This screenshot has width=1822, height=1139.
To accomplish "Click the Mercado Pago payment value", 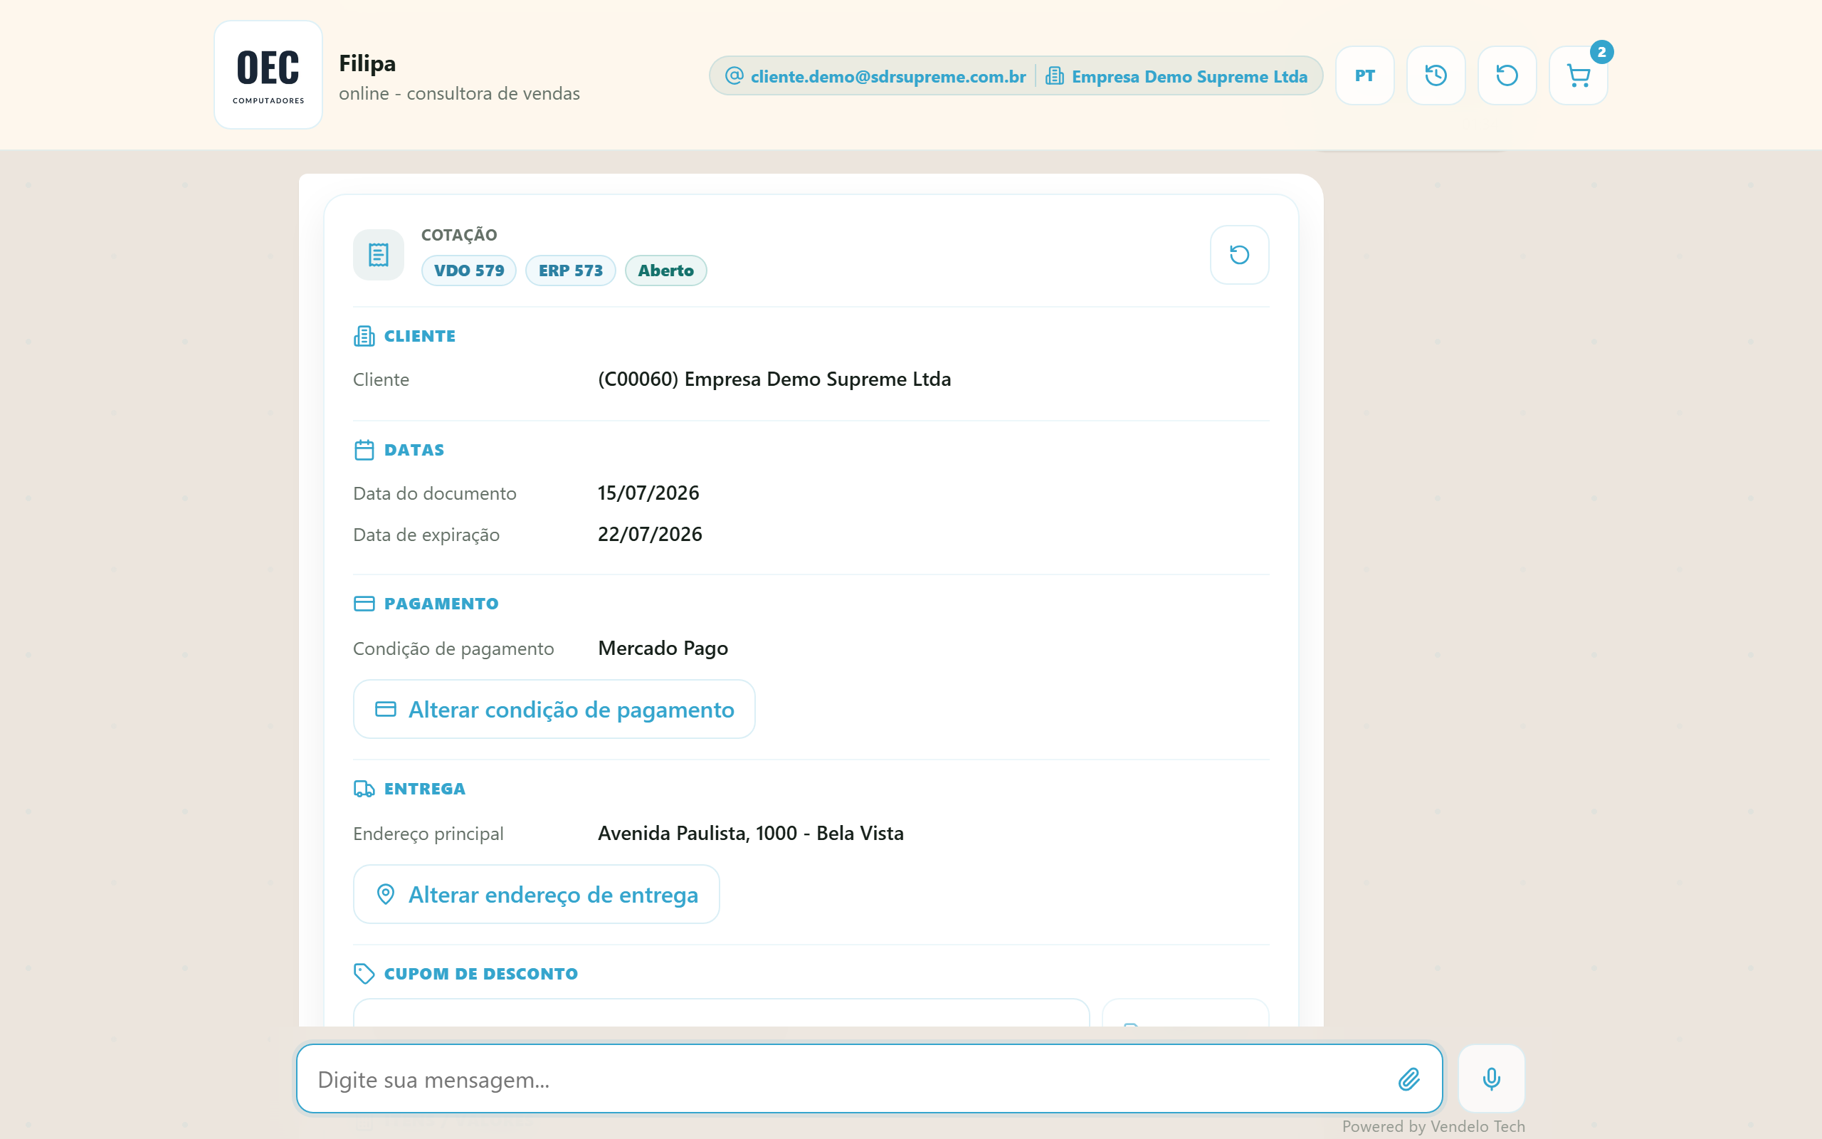I will point(663,648).
